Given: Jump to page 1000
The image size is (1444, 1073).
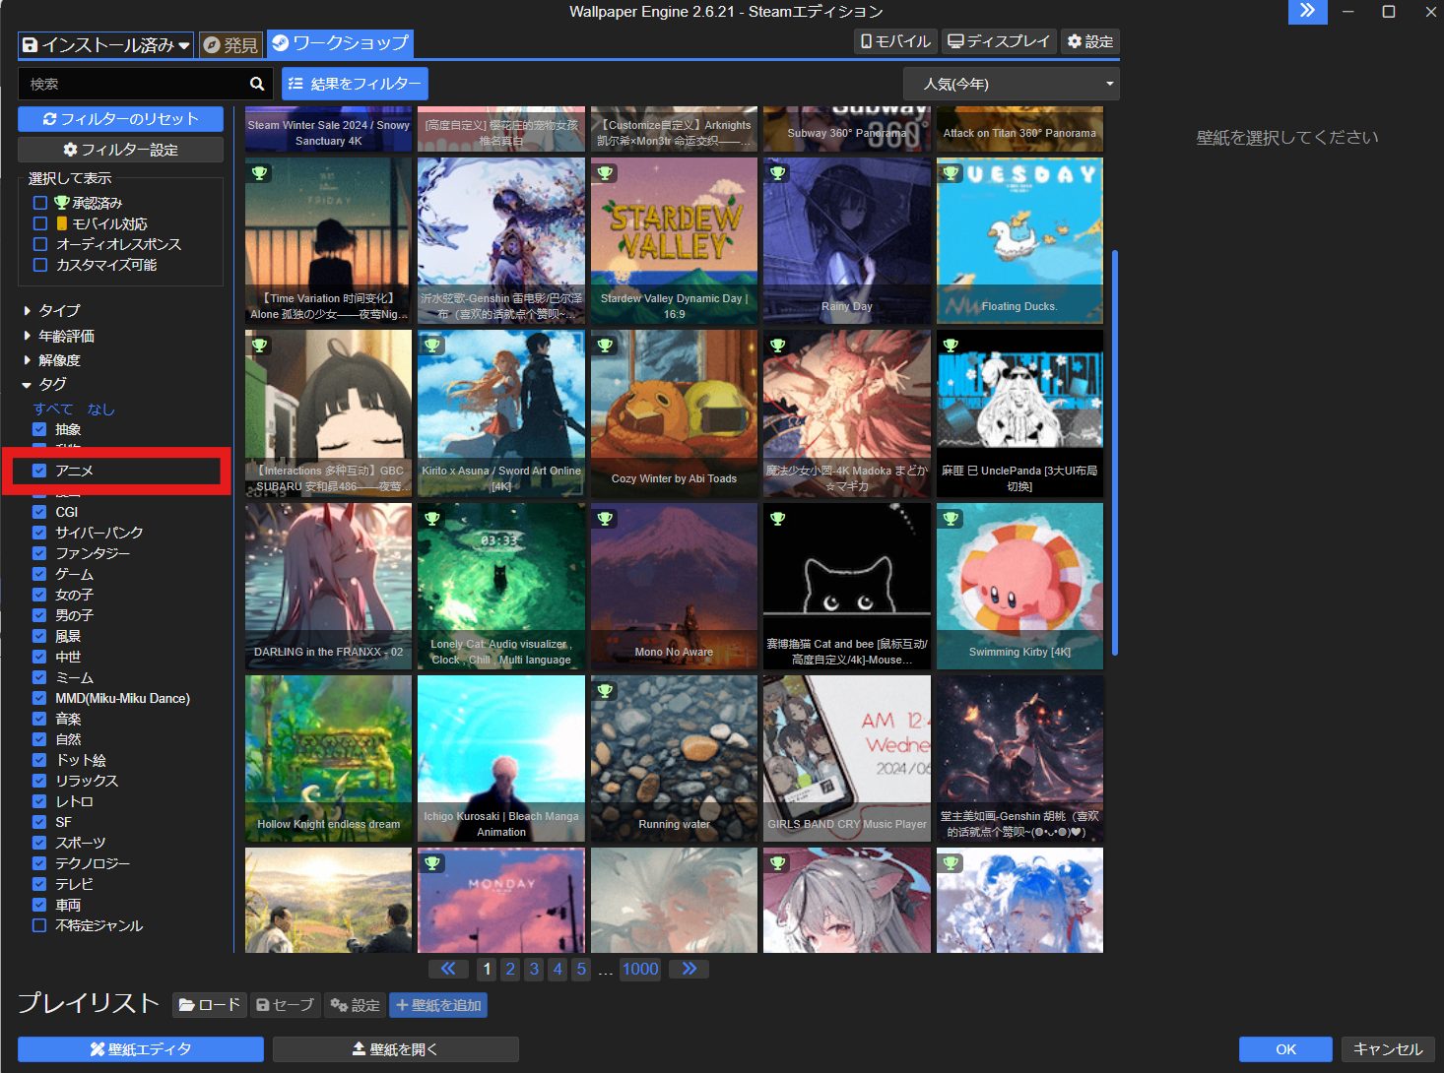Looking at the screenshot, I should coord(640,969).
